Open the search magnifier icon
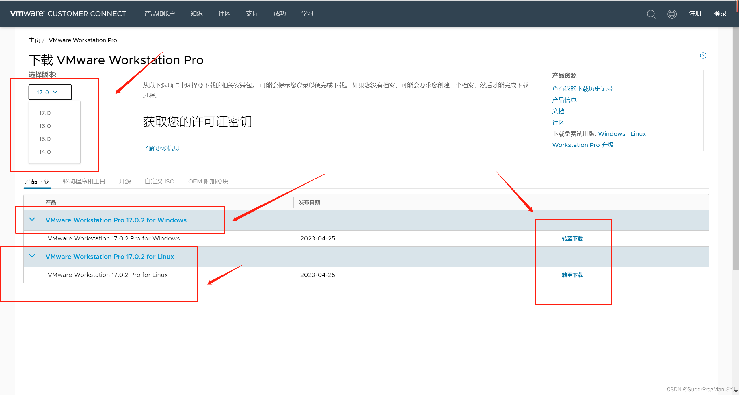The image size is (739, 395). (651, 14)
